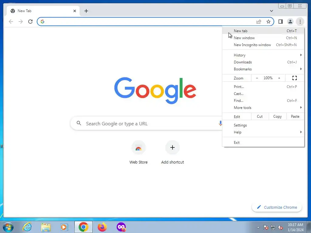Click the 100% zoom value
The image size is (311, 233).
tap(268, 78)
